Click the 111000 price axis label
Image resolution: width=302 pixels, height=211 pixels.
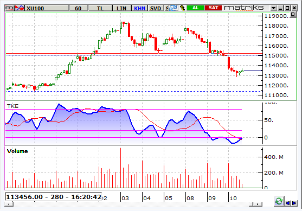[277, 95]
